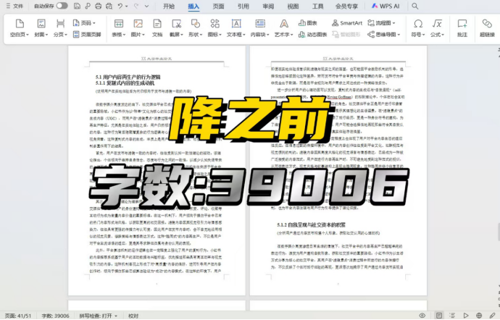Switch to the 视图 View tab
The height and width of the screenshot is (320, 500).
(x=293, y=6)
